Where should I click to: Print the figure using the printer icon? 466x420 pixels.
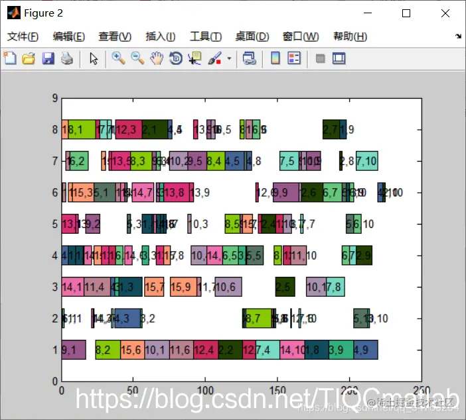pos(67,58)
